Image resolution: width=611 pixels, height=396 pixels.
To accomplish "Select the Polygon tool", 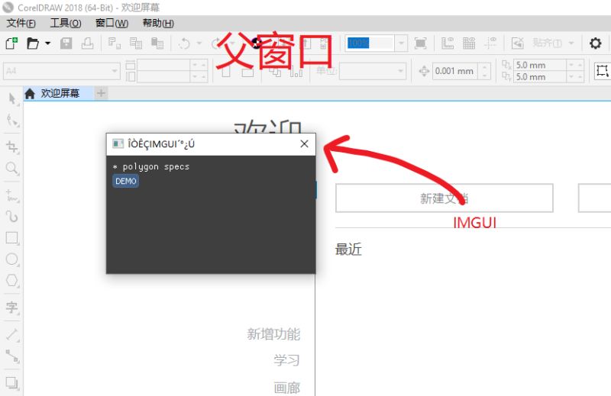I will click(x=12, y=280).
